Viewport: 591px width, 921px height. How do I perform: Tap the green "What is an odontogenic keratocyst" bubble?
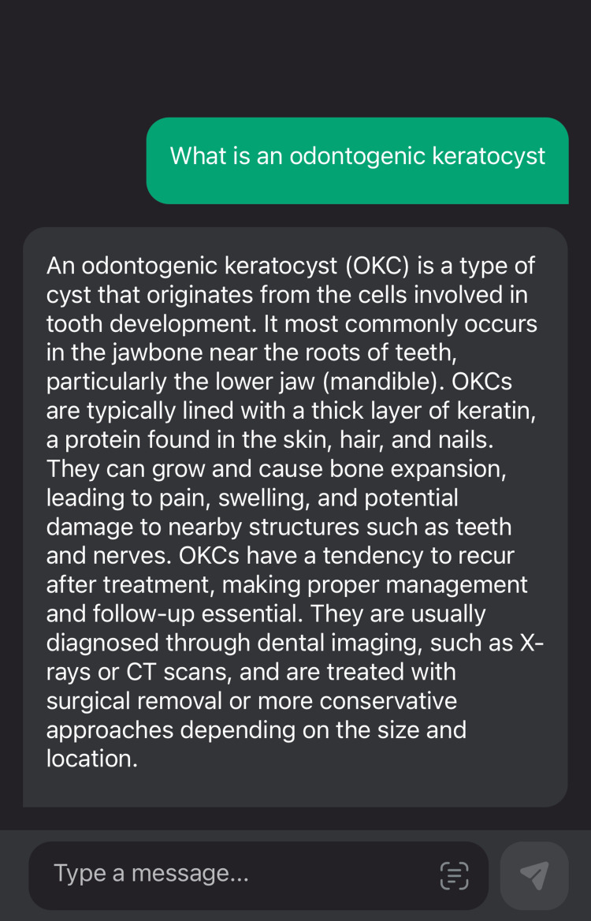tap(358, 160)
